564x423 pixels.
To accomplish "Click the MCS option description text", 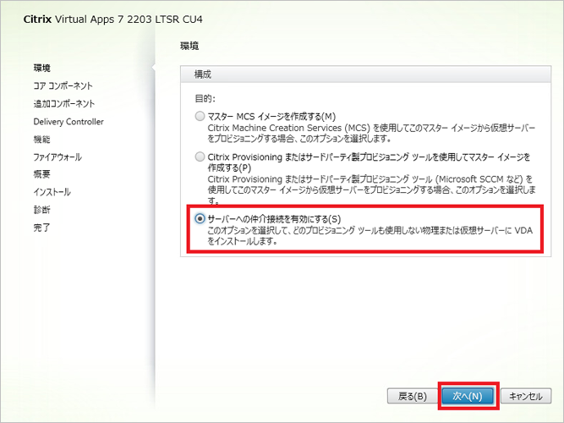I will click(371, 133).
